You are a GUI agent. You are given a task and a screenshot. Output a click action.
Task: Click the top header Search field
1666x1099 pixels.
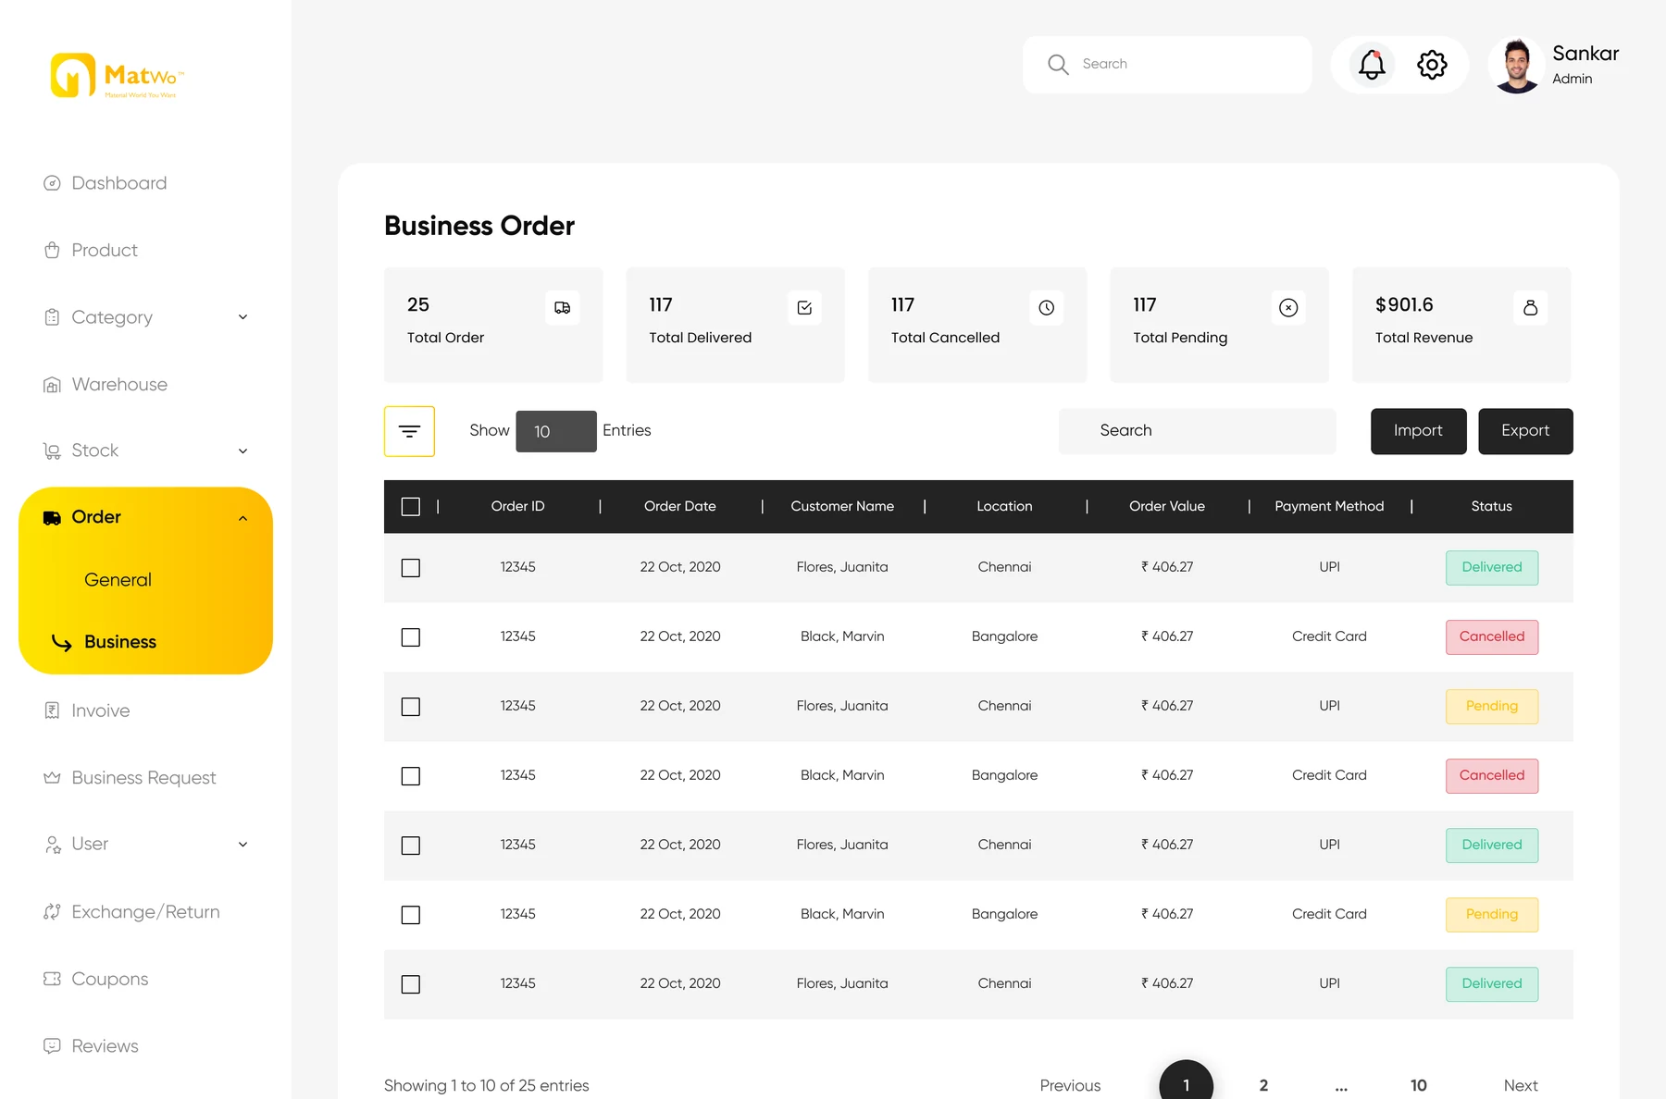[x=1167, y=65]
